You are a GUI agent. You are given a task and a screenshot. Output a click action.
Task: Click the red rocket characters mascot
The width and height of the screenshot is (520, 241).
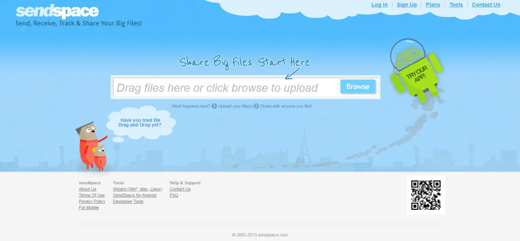click(x=91, y=146)
